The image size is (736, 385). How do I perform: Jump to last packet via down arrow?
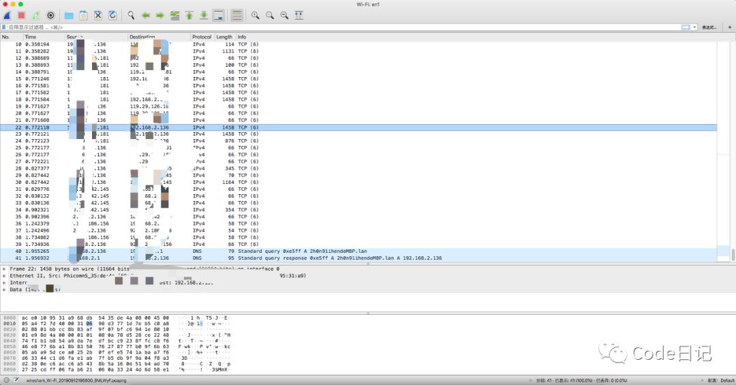coord(204,16)
